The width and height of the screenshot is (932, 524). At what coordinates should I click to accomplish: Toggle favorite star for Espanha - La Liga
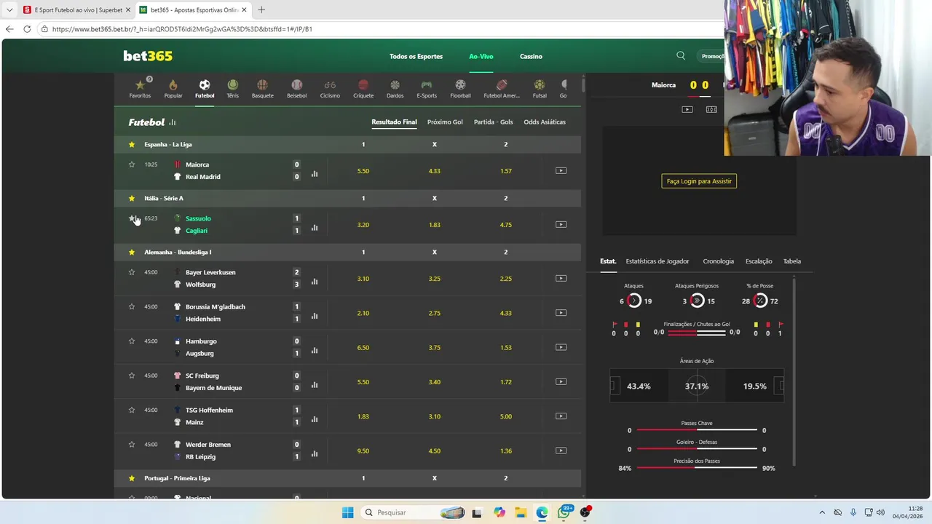(132, 144)
